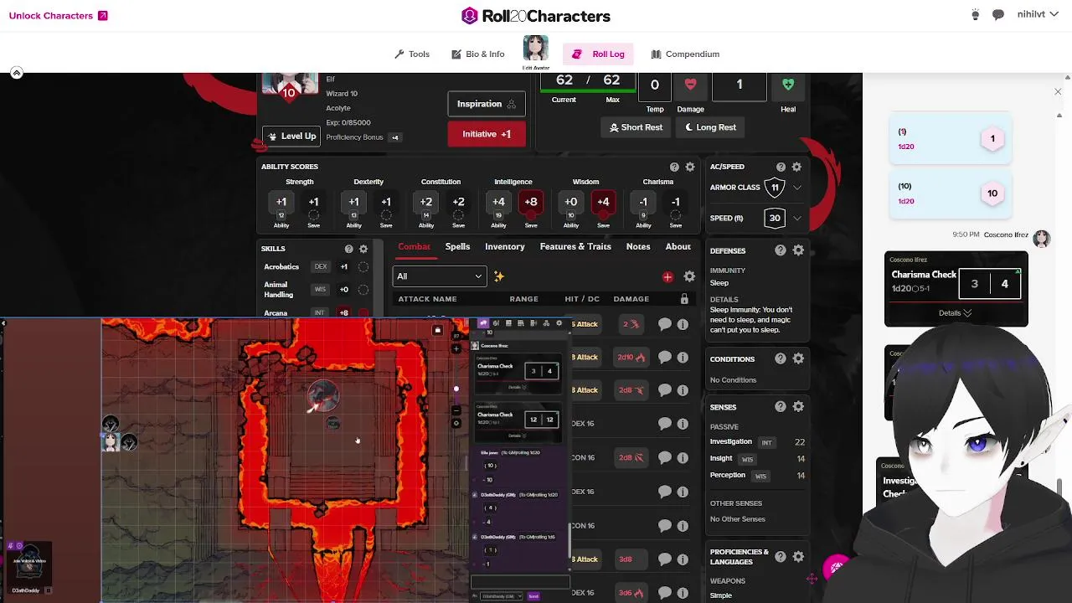Open Ability Scores settings gear
The image size is (1072, 603).
[690, 167]
